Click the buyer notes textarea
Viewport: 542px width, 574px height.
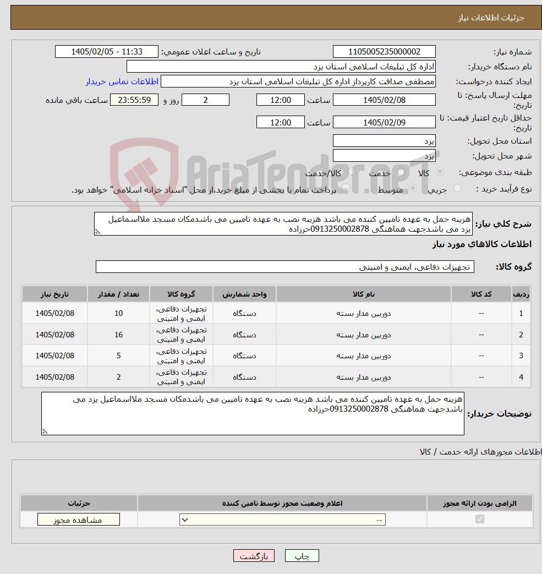[253, 414]
